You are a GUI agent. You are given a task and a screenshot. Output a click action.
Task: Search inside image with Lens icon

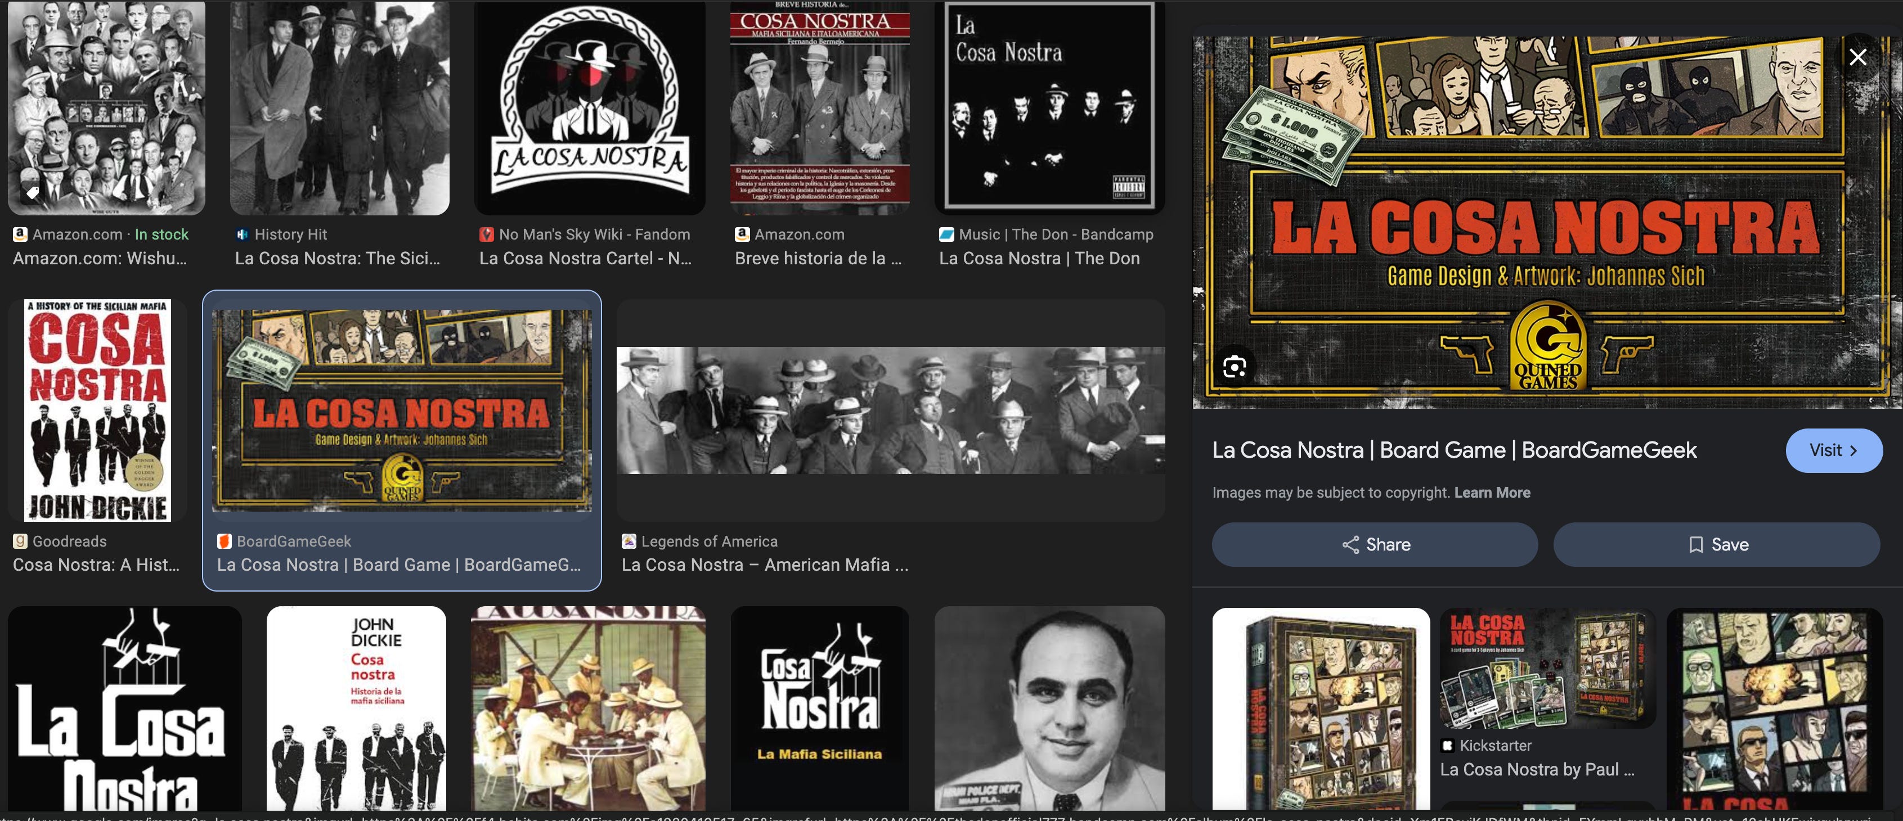(1235, 366)
